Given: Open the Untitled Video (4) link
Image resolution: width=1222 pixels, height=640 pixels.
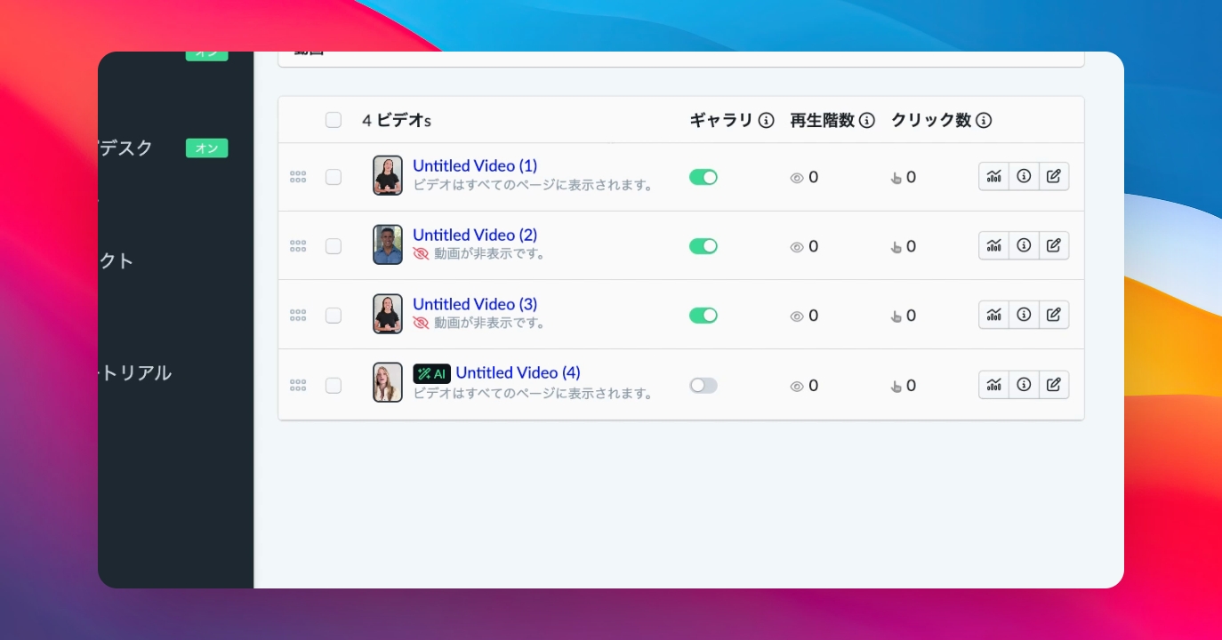Looking at the screenshot, I should coord(518,373).
